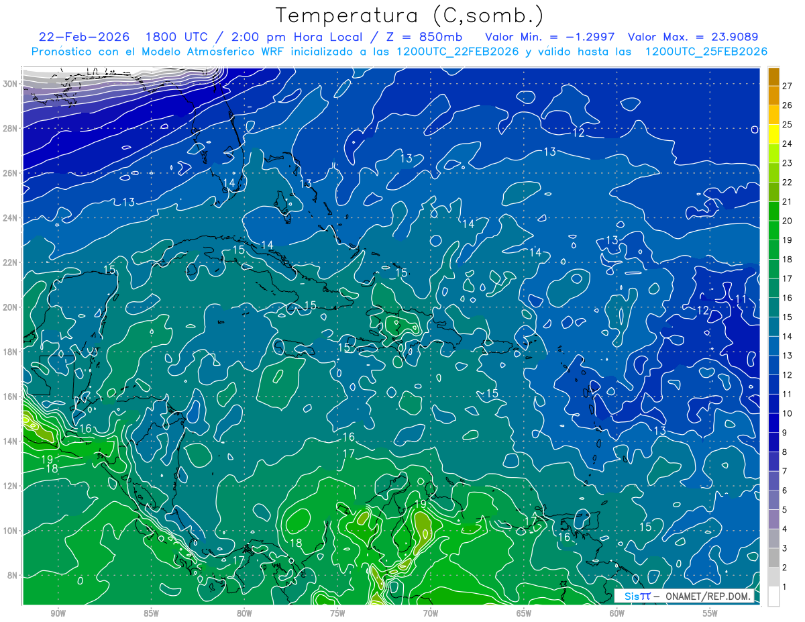
Task: Select initialization time "1200UTC_22FEB2026"
Action: click(x=458, y=52)
